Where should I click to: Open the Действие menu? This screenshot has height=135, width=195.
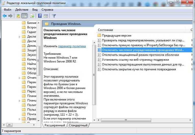(x=22, y=10)
